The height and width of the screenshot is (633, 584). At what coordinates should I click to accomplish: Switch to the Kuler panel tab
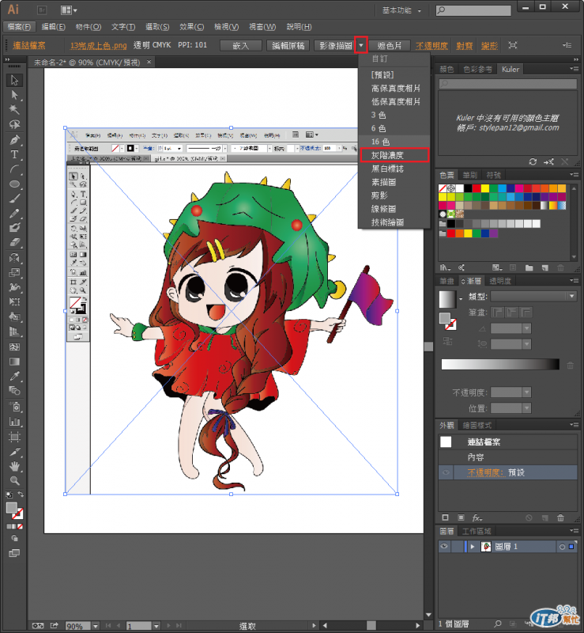click(x=511, y=69)
